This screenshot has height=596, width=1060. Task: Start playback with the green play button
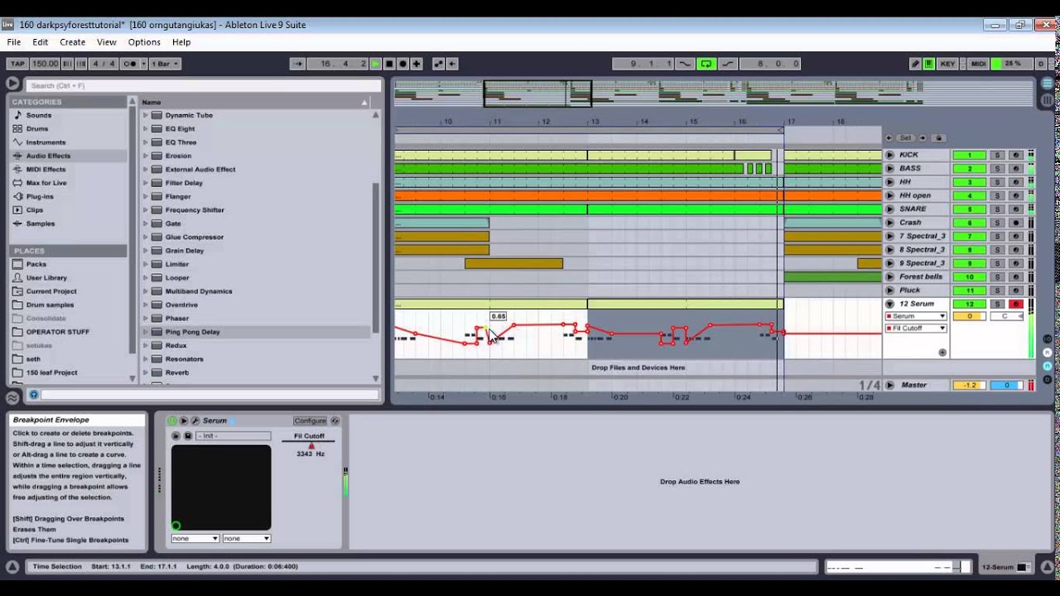375,64
